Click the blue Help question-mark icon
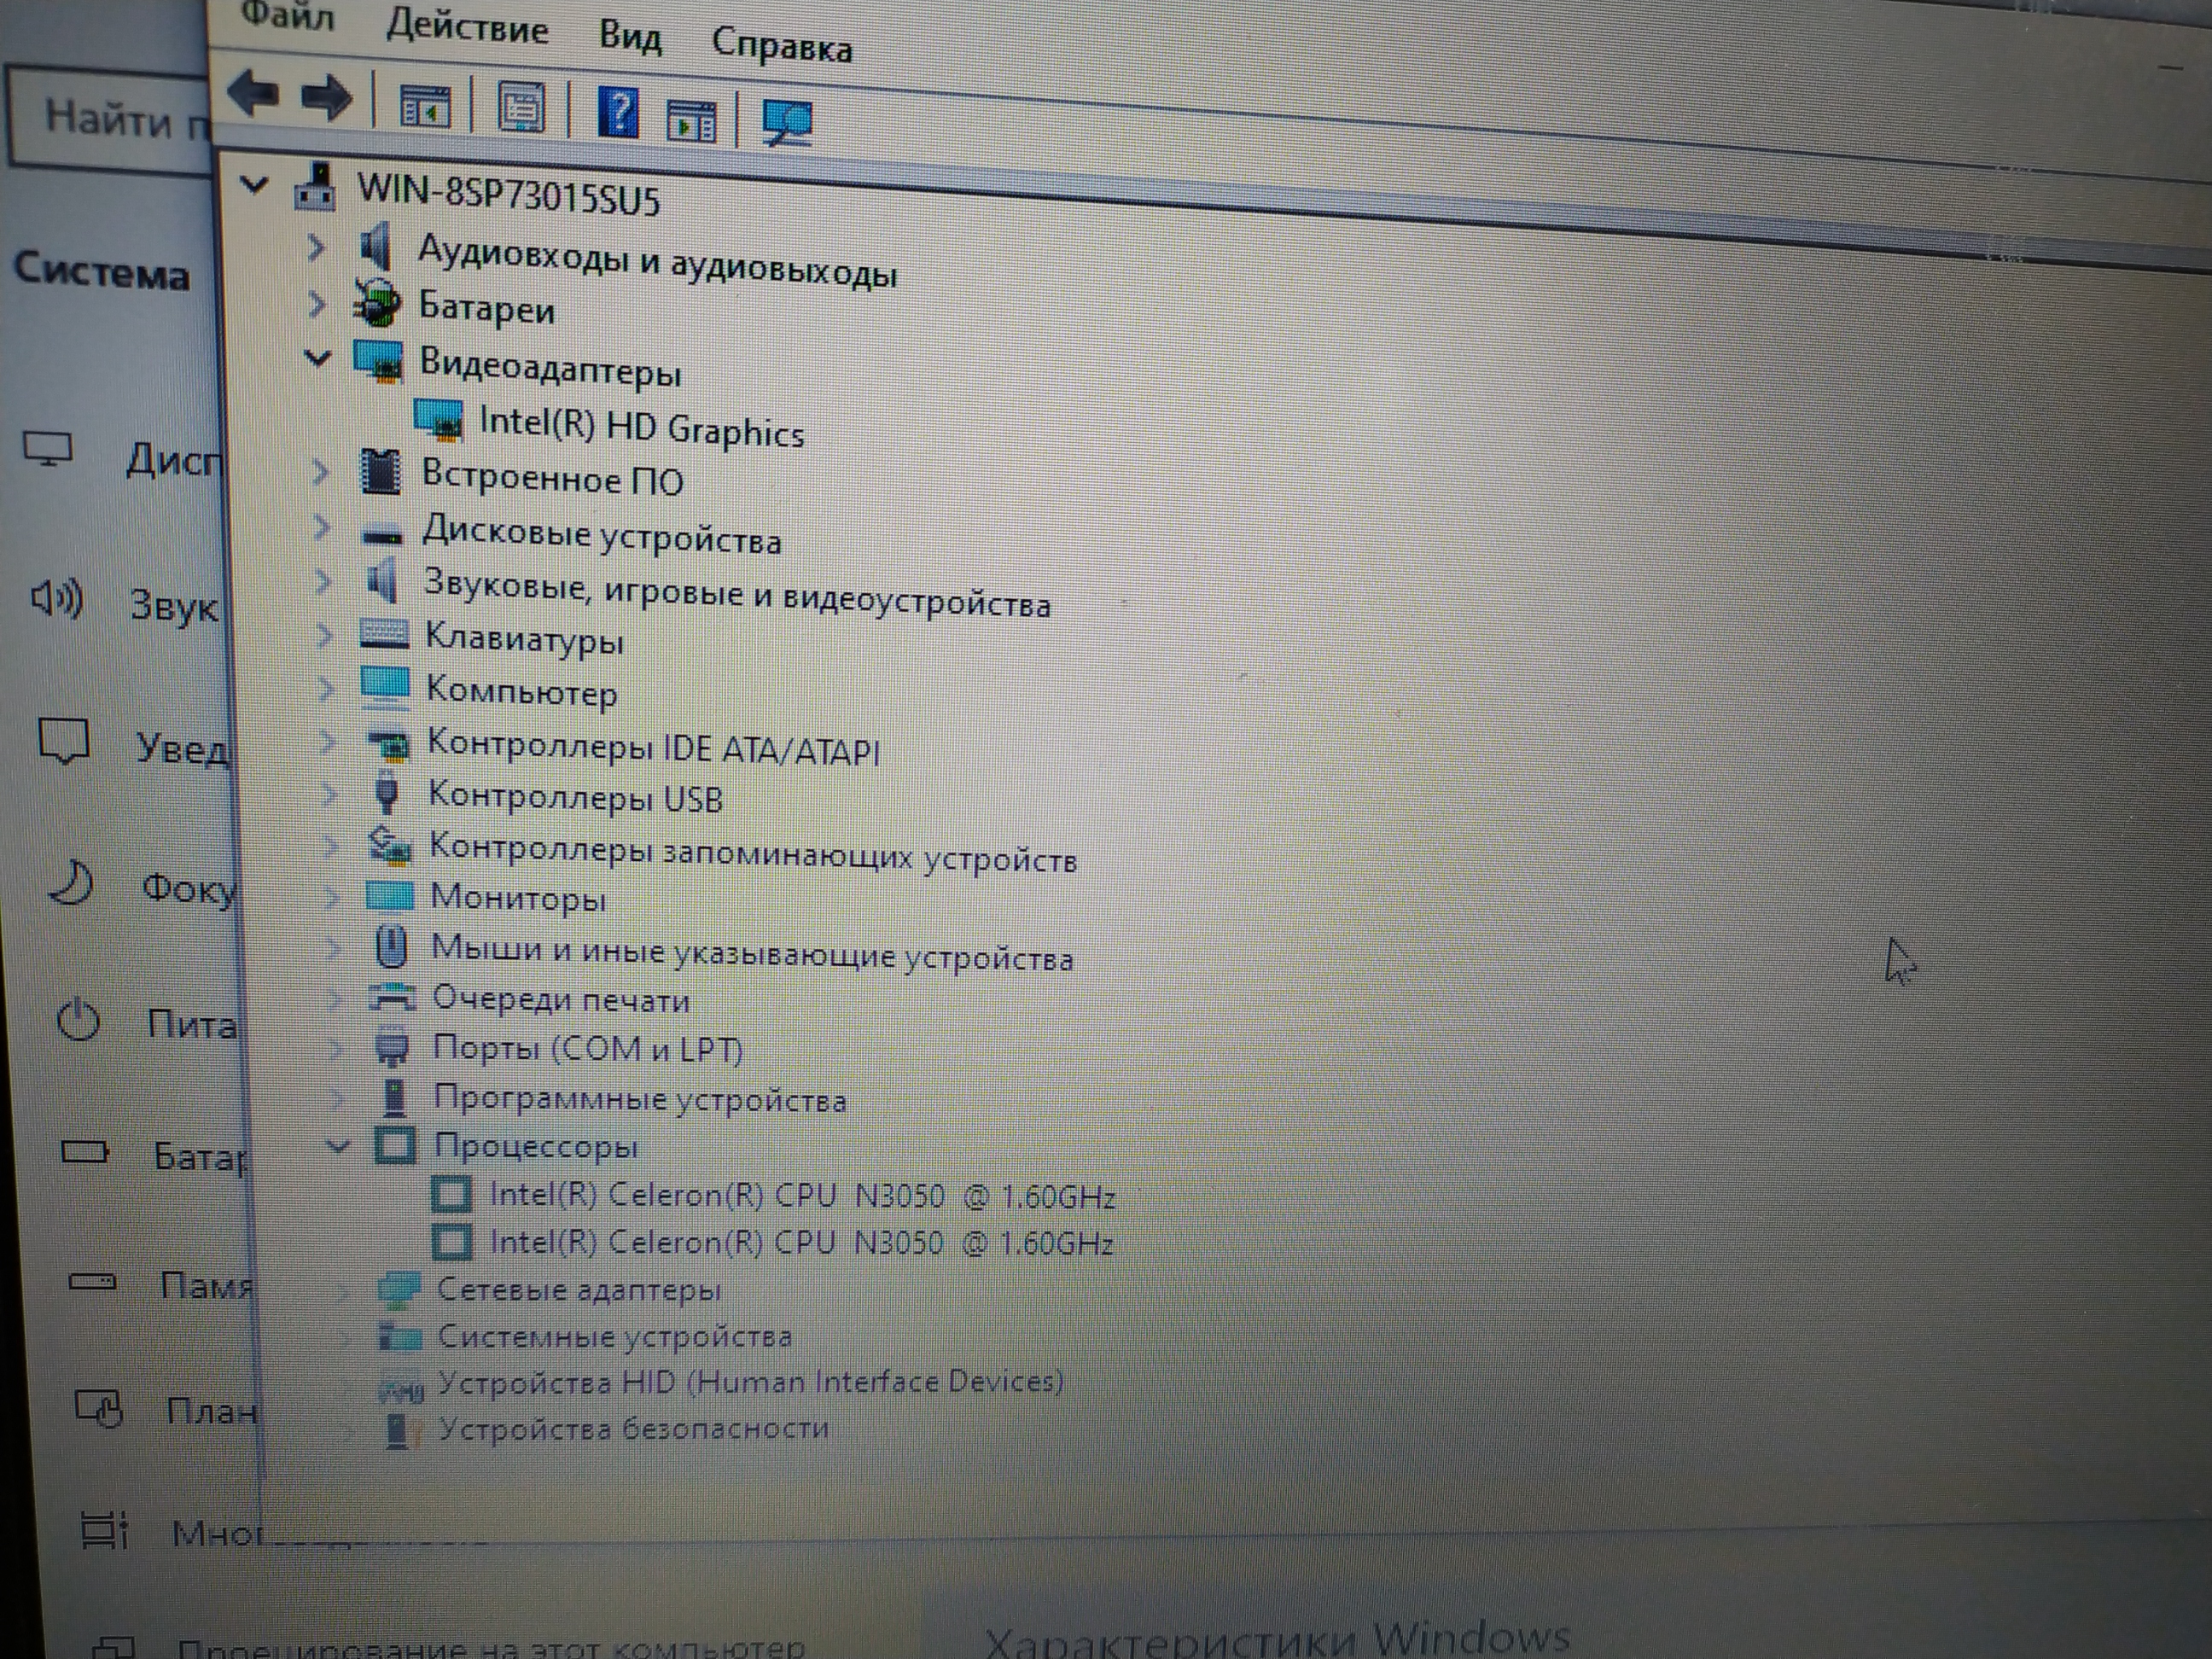This screenshot has height=1659, width=2212. coord(619,112)
